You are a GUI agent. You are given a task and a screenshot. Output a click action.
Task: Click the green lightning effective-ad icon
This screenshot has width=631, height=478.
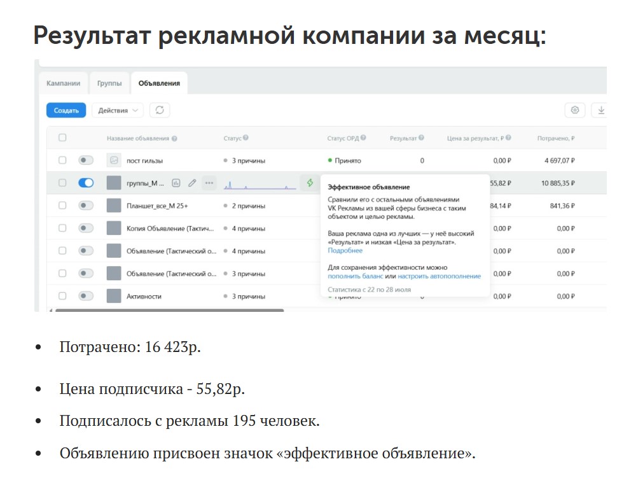(310, 183)
